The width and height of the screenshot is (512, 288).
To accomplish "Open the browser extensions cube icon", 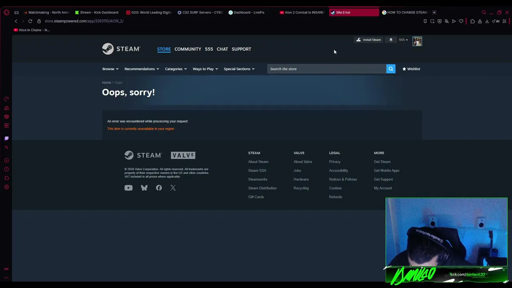I will coord(472,21).
